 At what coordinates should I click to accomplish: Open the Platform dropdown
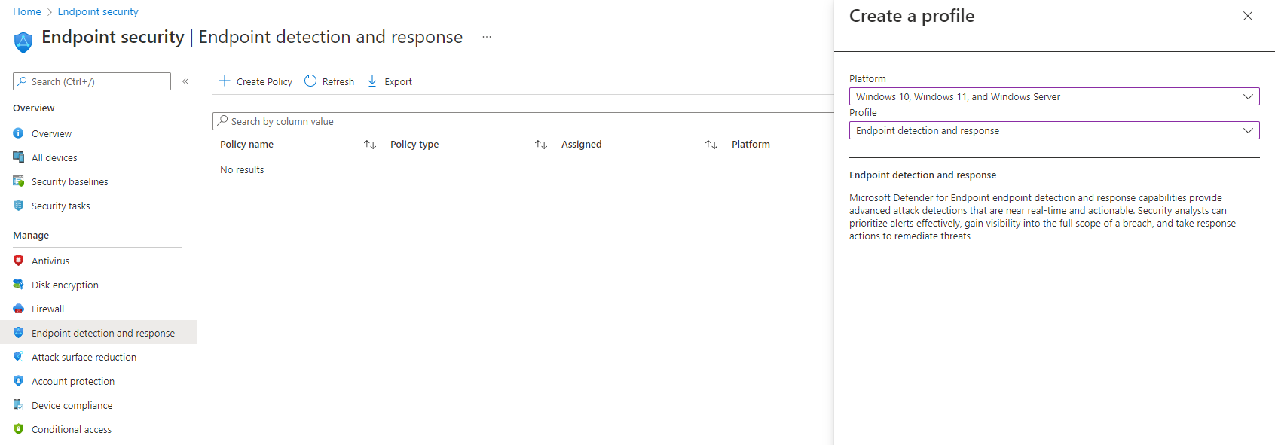pos(1054,96)
